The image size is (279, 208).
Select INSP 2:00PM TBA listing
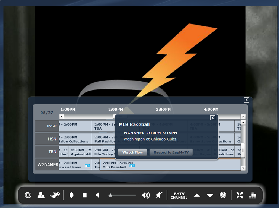[x=104, y=126]
